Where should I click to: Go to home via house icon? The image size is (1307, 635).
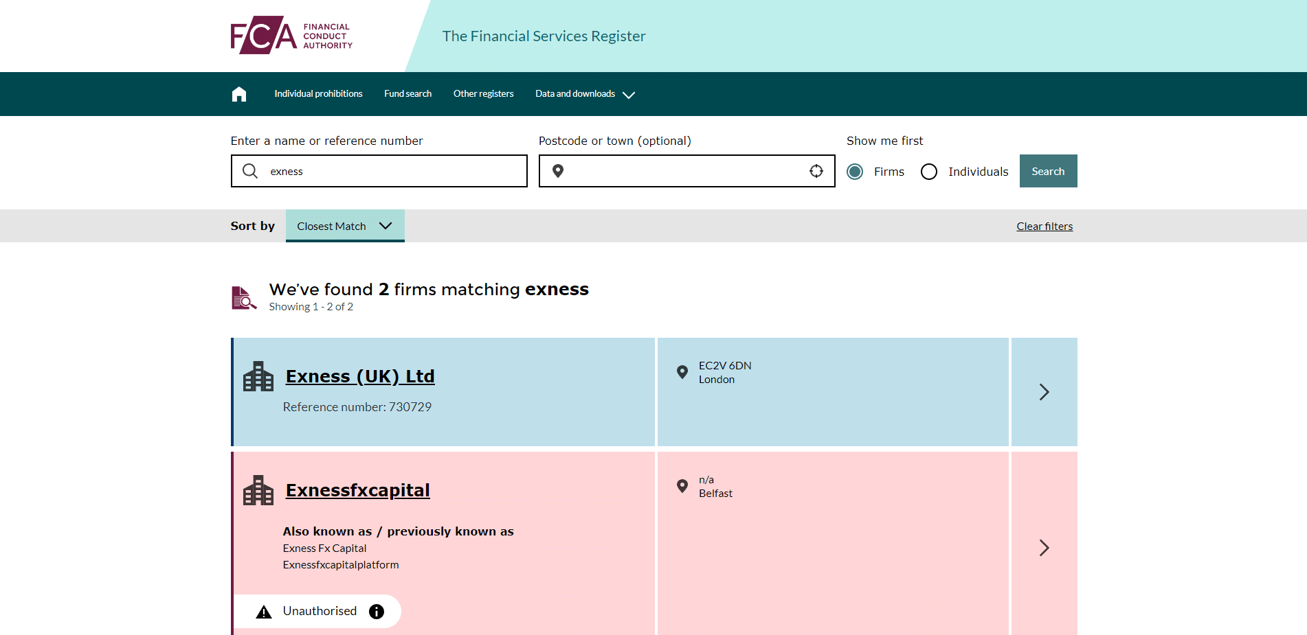coord(238,94)
